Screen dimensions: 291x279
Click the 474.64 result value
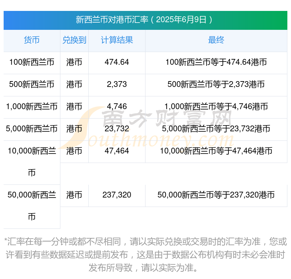pos(117,62)
